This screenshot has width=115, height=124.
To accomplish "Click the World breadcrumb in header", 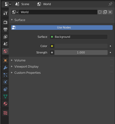I will point(44,4).
